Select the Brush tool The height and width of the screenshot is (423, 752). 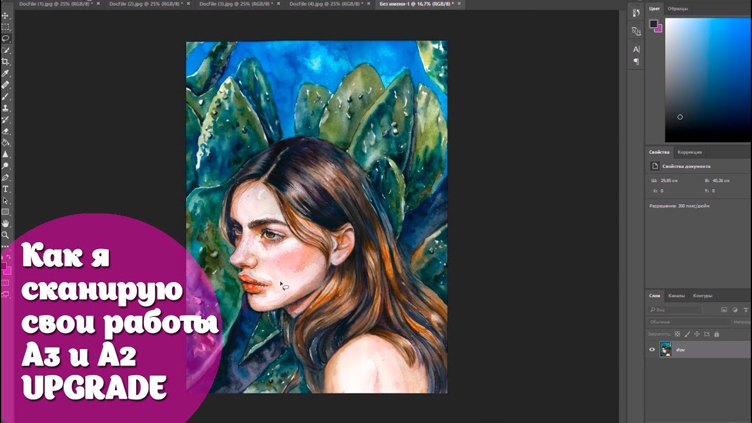tap(5, 96)
